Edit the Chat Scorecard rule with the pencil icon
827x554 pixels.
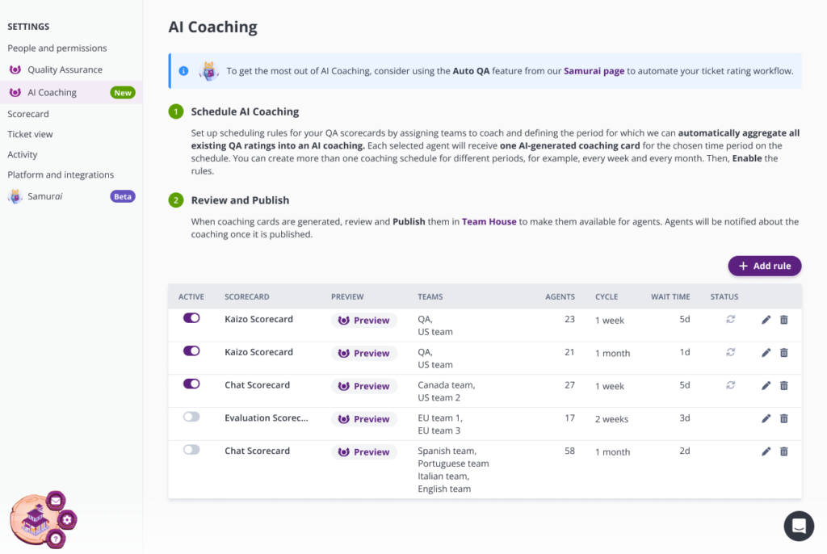766,385
